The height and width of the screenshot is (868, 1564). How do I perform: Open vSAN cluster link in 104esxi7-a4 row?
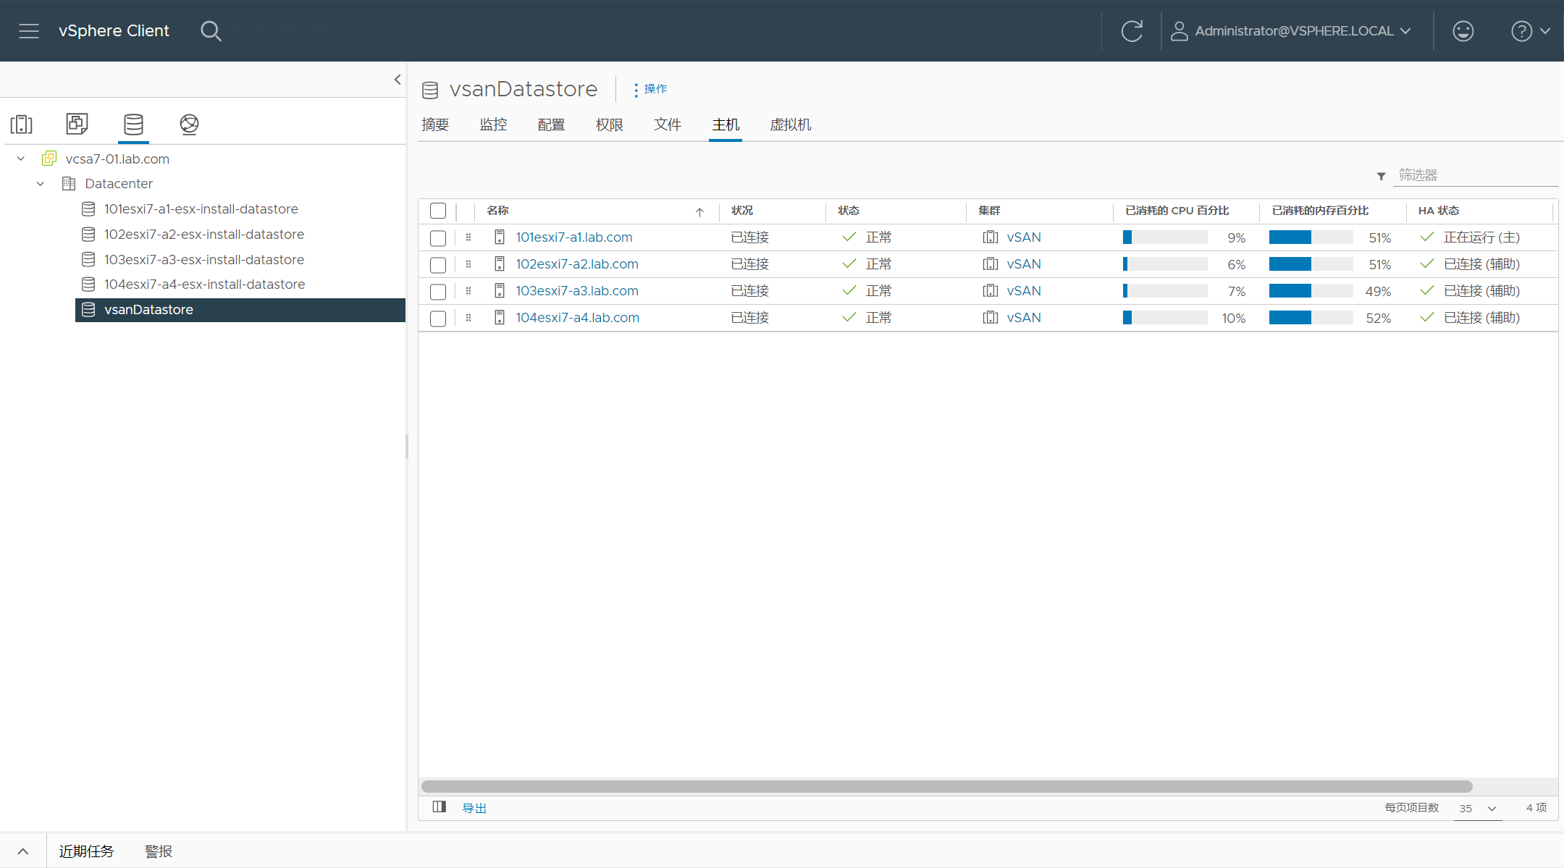1024,318
